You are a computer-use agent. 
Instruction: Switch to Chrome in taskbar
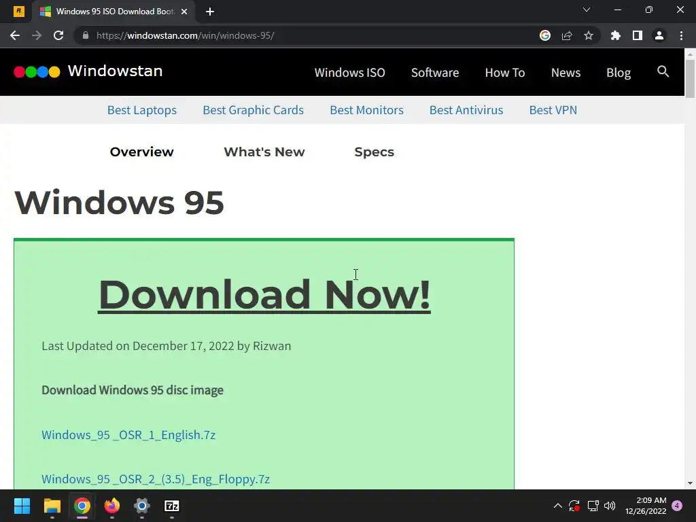pos(82,506)
